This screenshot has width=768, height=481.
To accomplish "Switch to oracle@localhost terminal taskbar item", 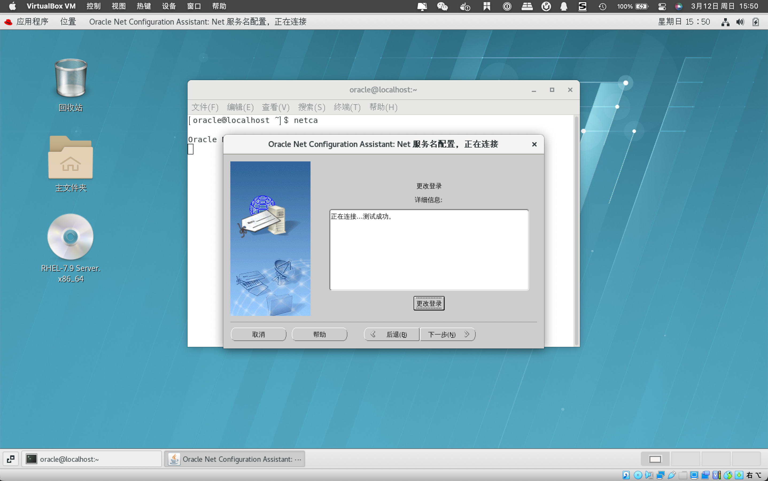I will tap(92, 459).
